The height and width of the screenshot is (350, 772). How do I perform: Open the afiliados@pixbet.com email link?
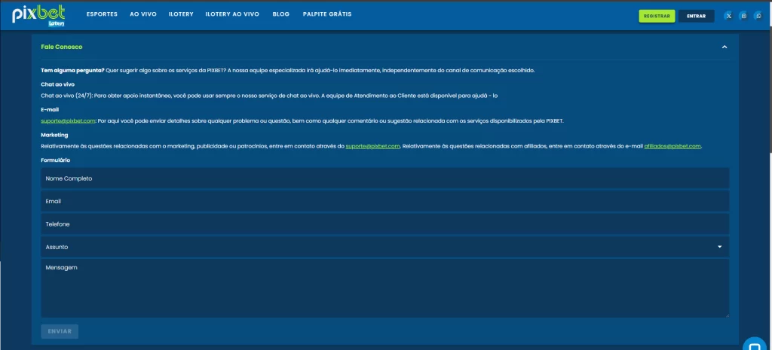pos(672,146)
